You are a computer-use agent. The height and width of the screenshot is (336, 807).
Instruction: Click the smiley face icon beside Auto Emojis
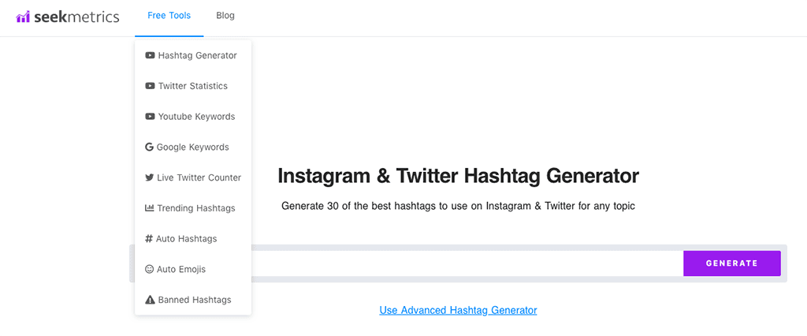click(149, 269)
